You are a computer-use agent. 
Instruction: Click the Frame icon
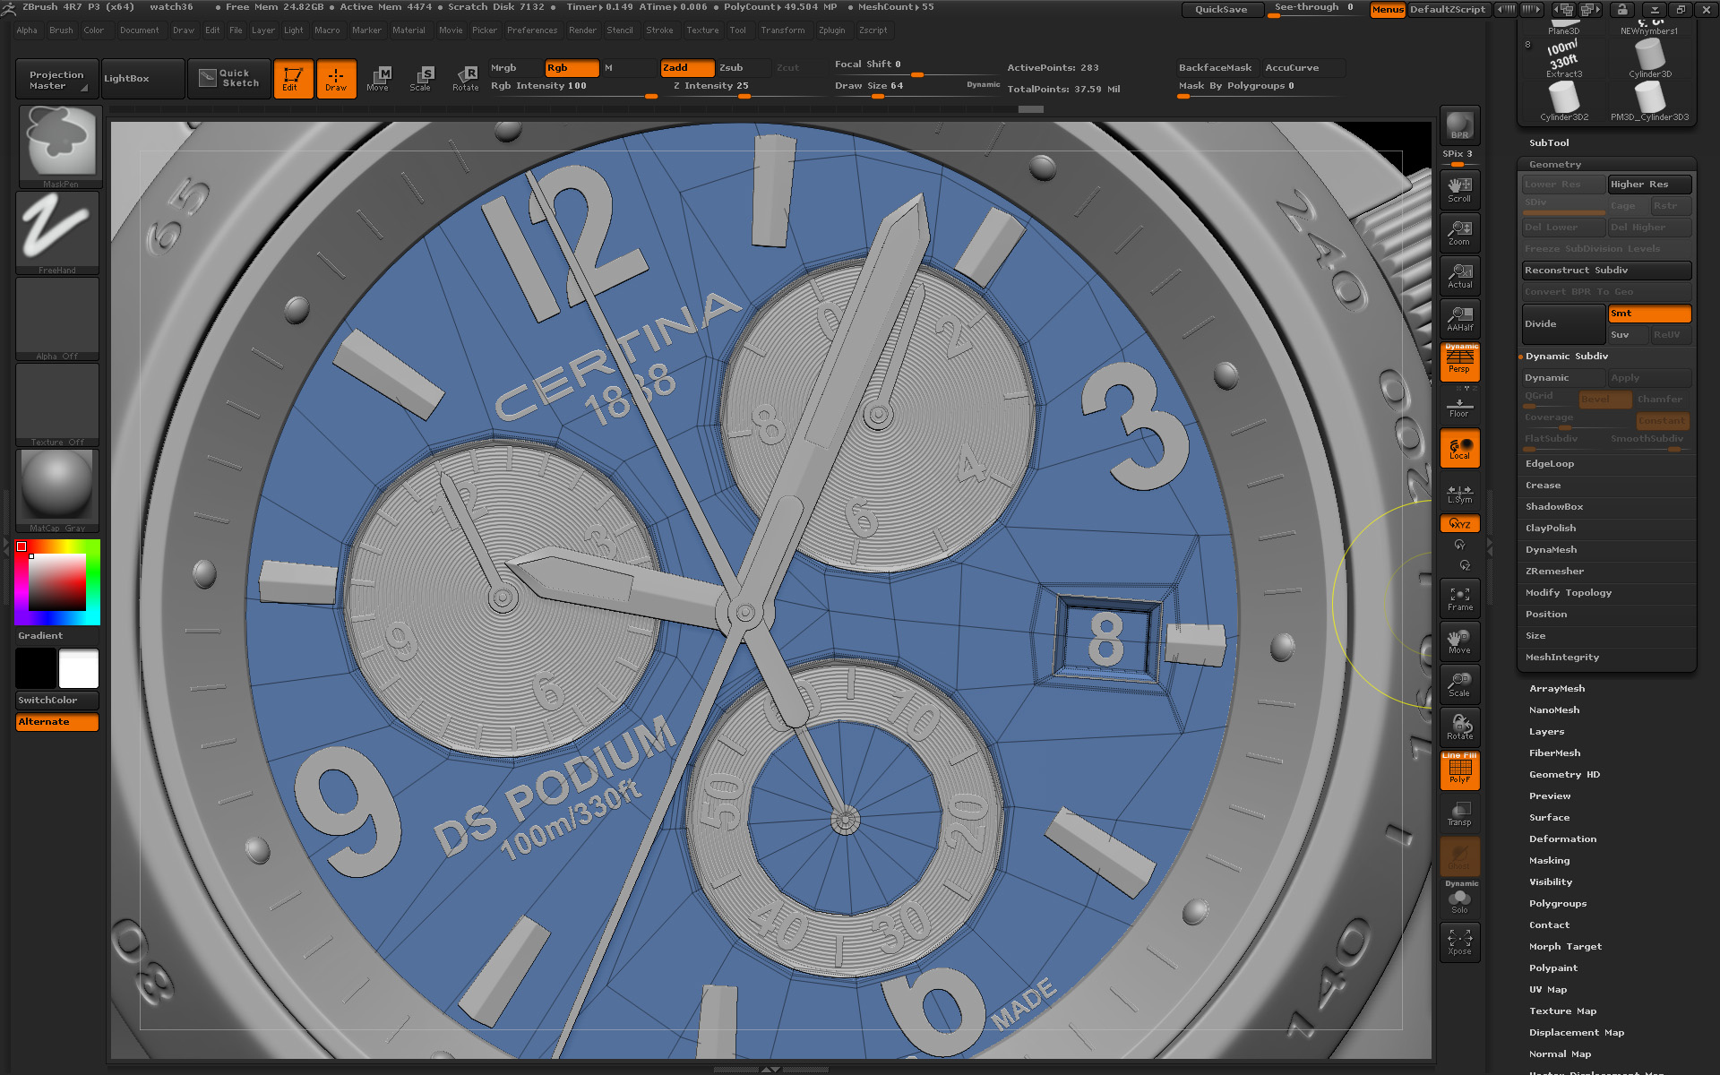click(1459, 598)
